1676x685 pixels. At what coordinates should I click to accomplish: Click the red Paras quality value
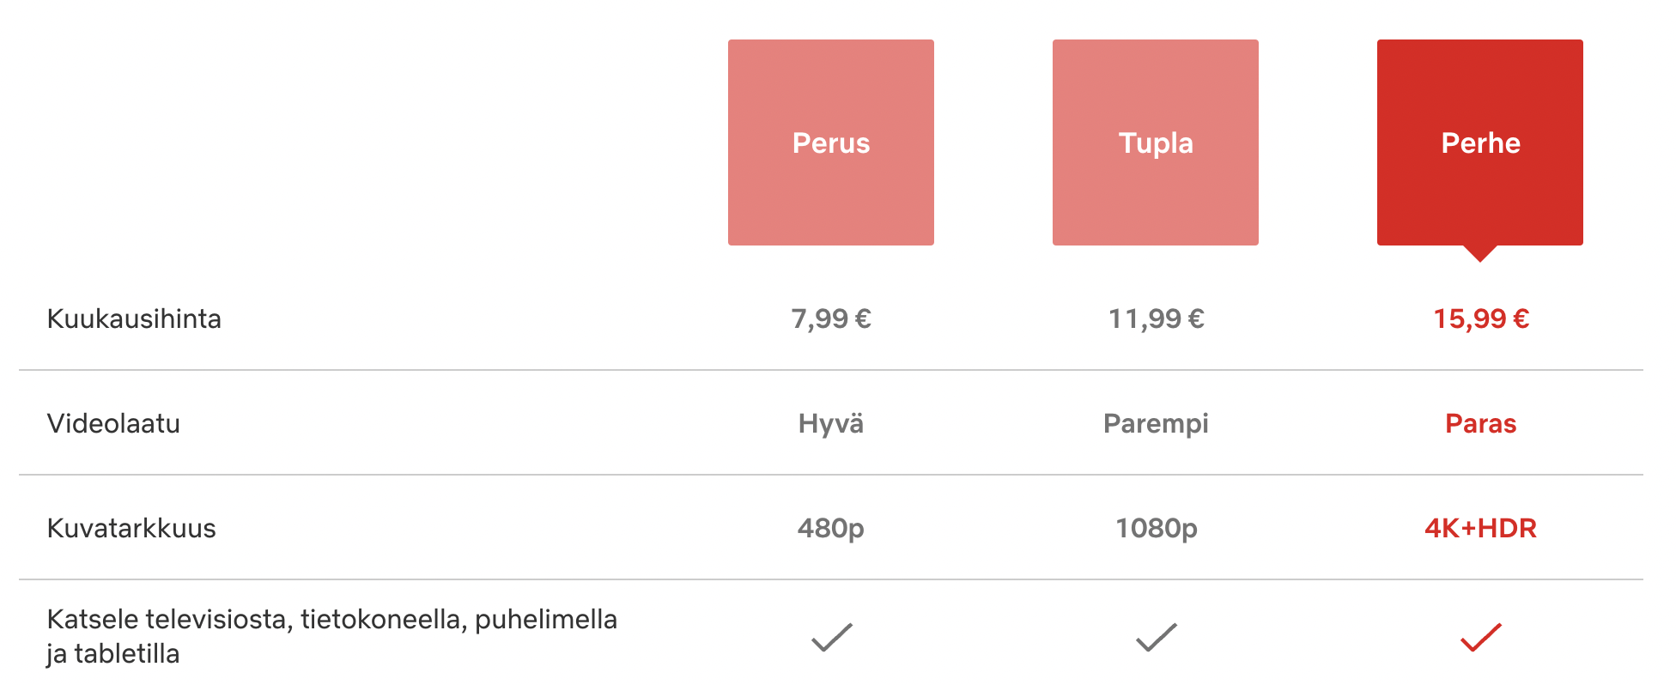coord(1480,424)
